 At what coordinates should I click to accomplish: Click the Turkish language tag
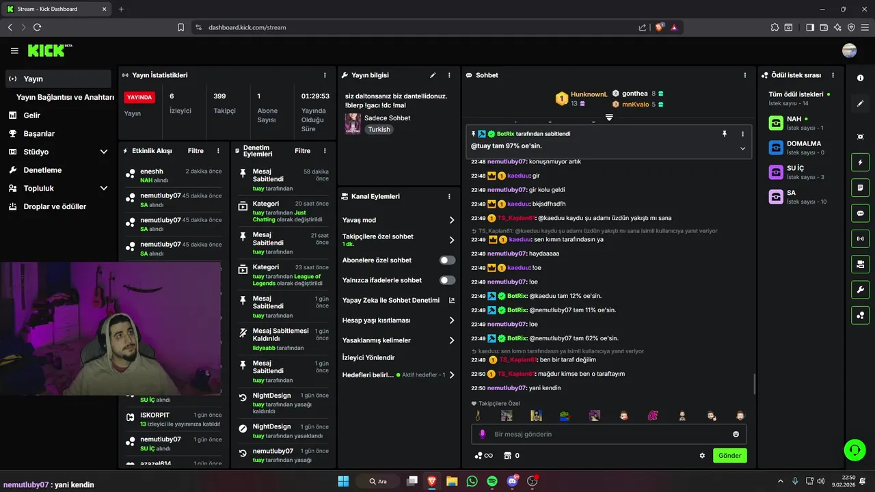coord(379,129)
